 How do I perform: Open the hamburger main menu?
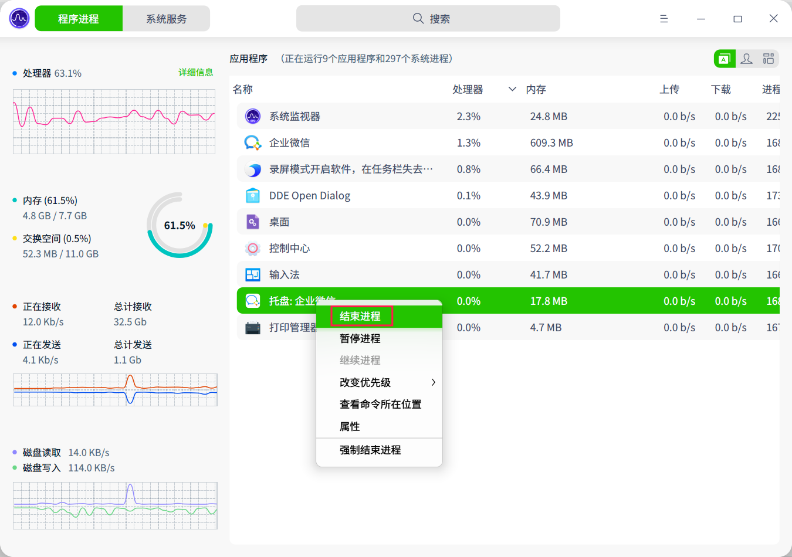point(664,19)
